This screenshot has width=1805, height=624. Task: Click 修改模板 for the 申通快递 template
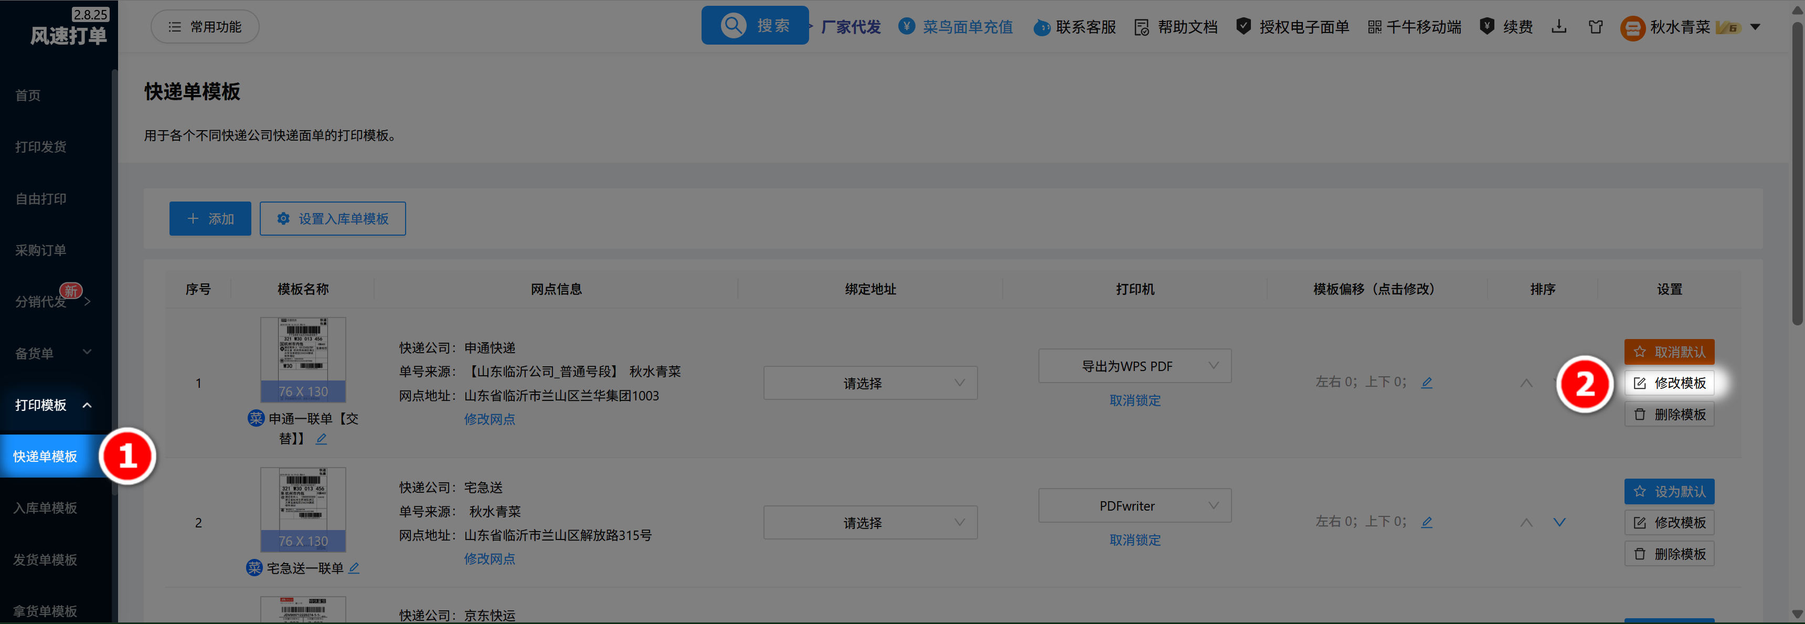tap(1669, 383)
